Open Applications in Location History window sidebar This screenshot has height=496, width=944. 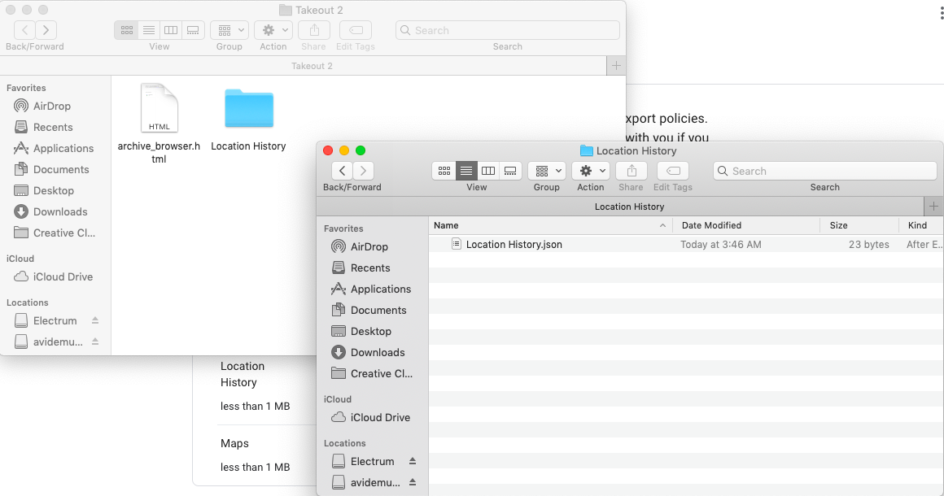point(369,289)
